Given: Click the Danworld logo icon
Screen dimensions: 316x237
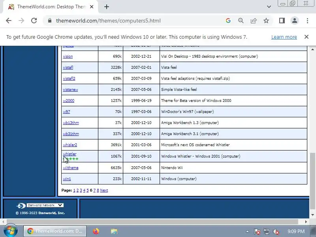Looking at the screenshot, I should [x=21, y=206].
